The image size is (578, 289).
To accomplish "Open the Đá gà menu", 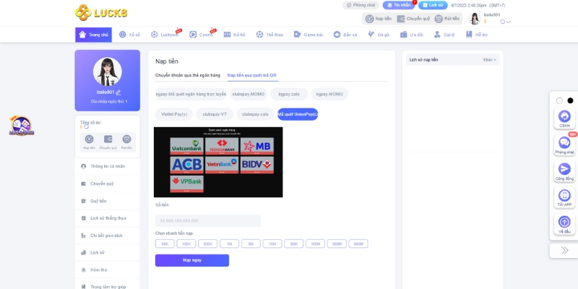I will [378, 35].
